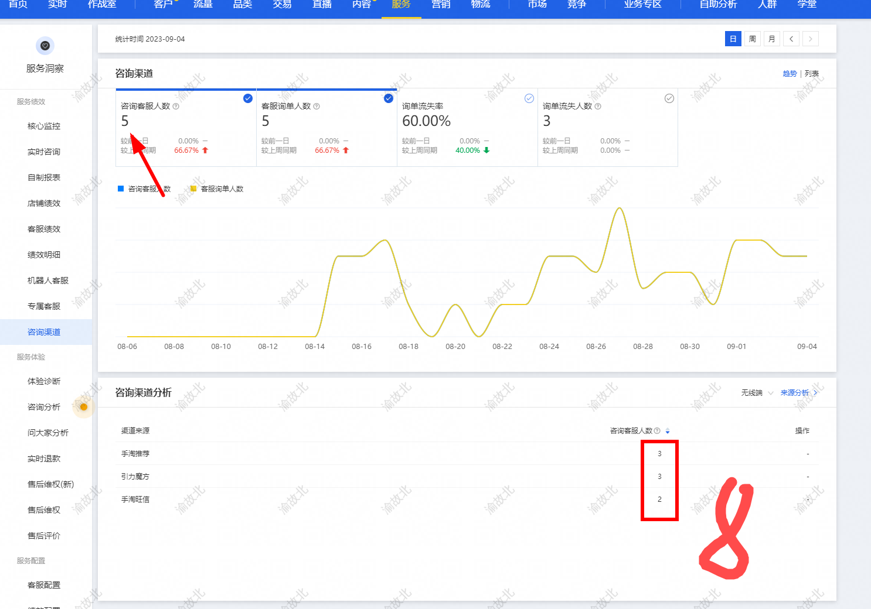
Task: Click help icon beside 咨询客服人数 card title
Action: pyautogui.click(x=176, y=107)
